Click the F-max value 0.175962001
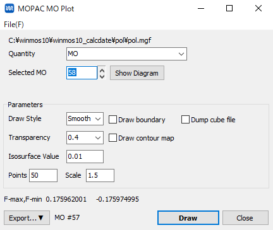The width and height of the screenshot is (273, 230). (66, 199)
